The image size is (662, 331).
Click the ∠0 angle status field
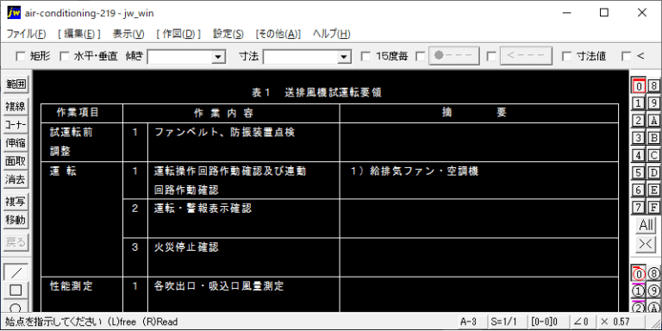coord(583,322)
